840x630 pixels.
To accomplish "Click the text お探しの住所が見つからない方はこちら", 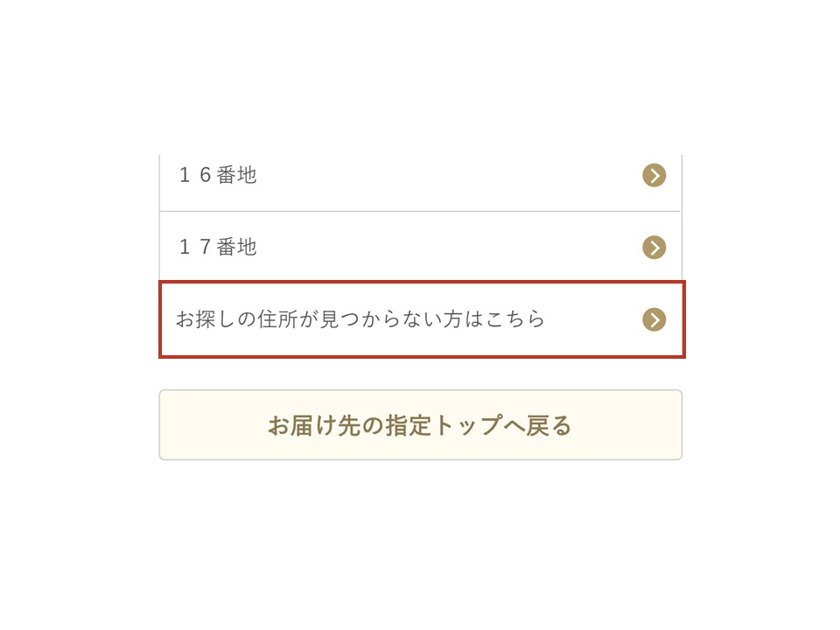I will coord(360,319).
